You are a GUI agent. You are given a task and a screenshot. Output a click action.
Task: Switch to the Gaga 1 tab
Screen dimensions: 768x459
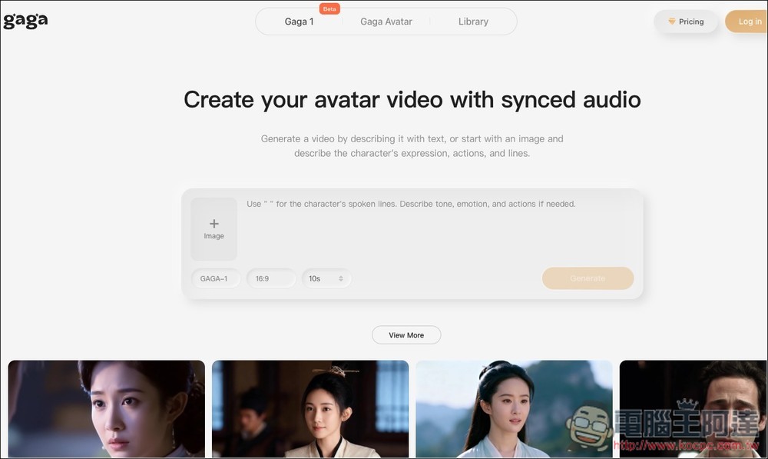coord(299,22)
